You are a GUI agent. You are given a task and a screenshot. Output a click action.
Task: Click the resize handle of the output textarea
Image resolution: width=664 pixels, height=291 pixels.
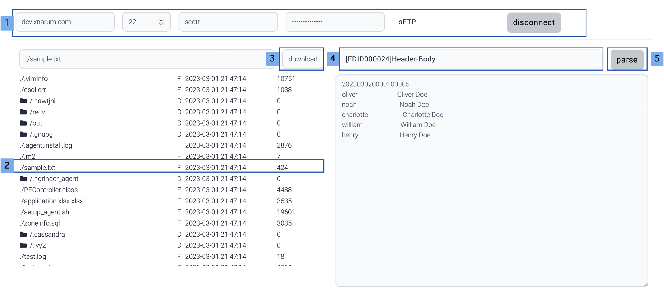click(646, 284)
